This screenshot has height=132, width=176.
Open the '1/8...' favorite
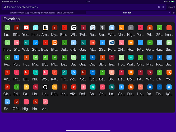[x=169, y=87]
